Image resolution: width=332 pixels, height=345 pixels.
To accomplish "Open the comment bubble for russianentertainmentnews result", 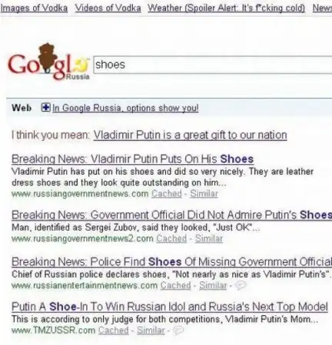I will (241, 285).
